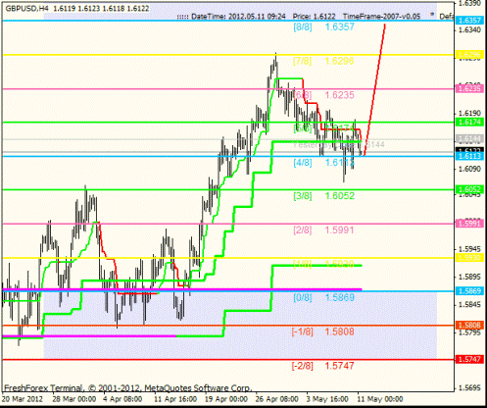Click the 1.5945 price scale label
This screenshot has height=408, width=487.
click(x=469, y=249)
